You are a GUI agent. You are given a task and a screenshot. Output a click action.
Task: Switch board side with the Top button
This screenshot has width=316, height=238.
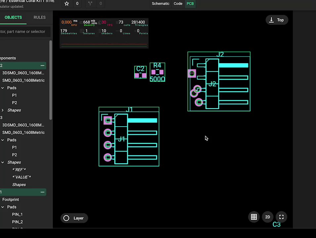(277, 20)
